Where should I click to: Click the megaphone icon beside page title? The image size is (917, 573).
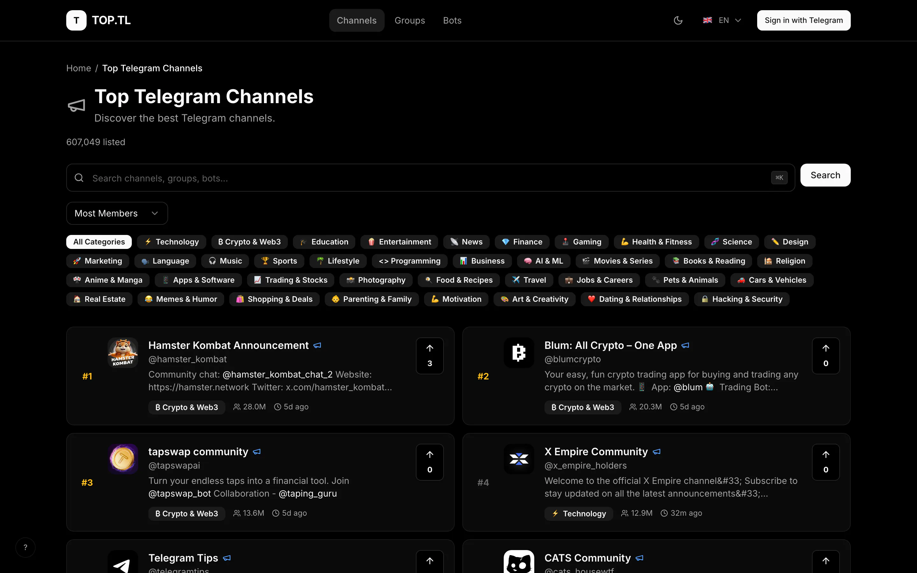(76, 105)
